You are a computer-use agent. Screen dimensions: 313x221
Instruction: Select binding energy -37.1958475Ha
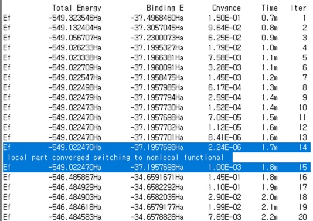tap(157, 77)
